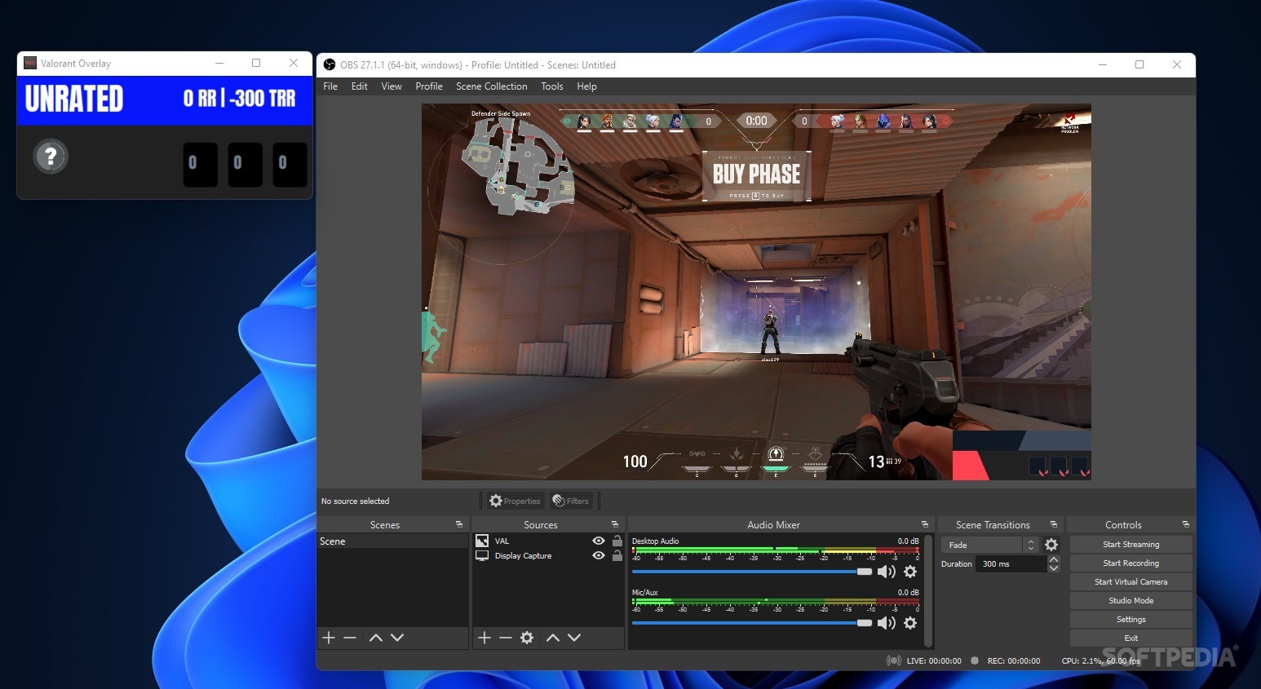Open the Scene Collection menu
1261x689 pixels.
[492, 86]
